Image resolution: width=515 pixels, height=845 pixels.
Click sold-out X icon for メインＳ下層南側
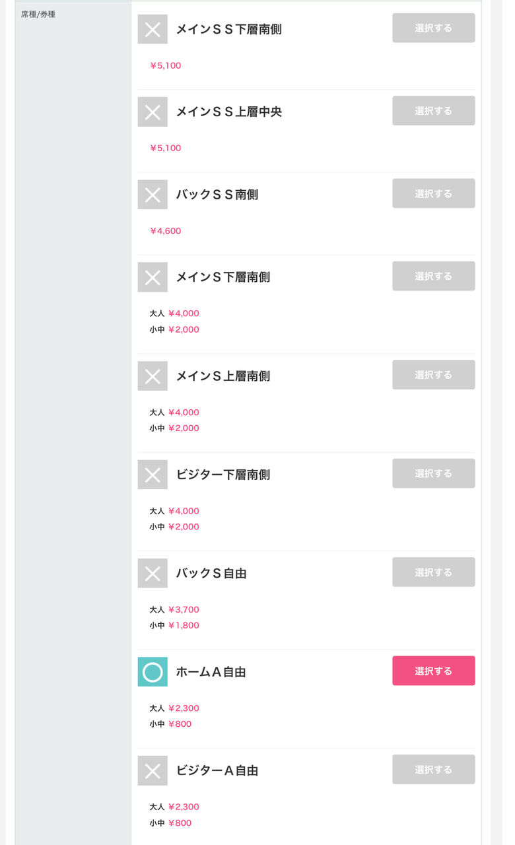click(x=153, y=277)
